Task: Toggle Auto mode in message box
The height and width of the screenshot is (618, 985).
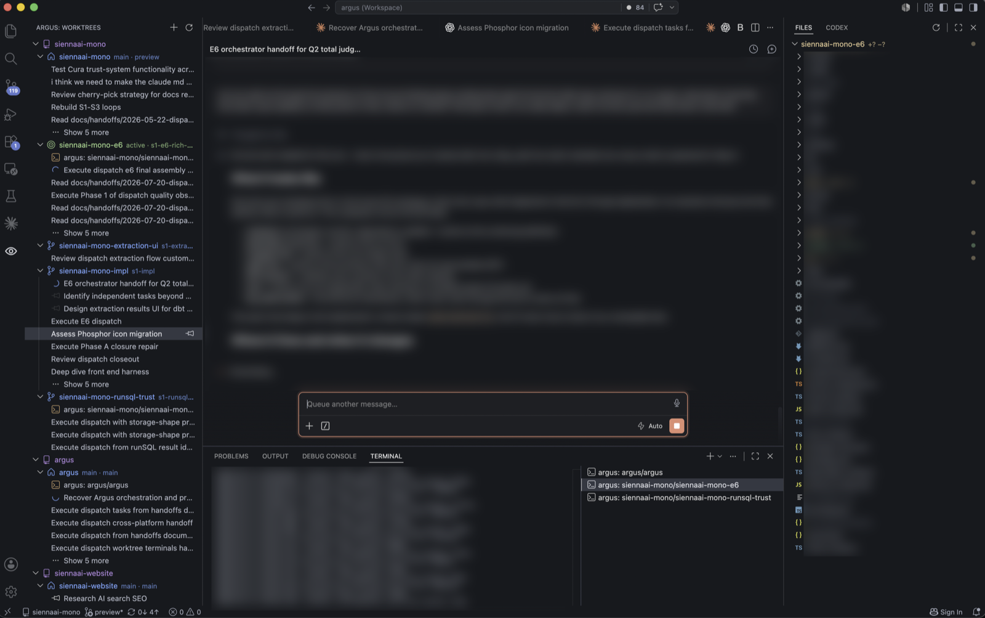Action: tap(649, 426)
